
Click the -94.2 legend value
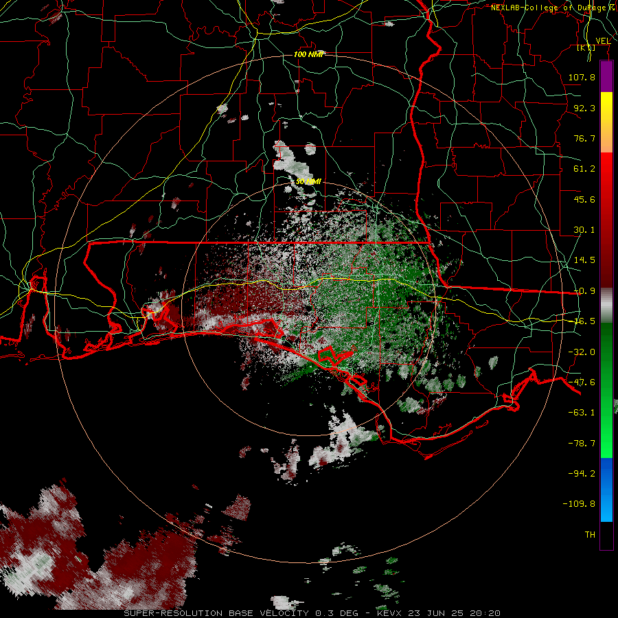point(582,474)
